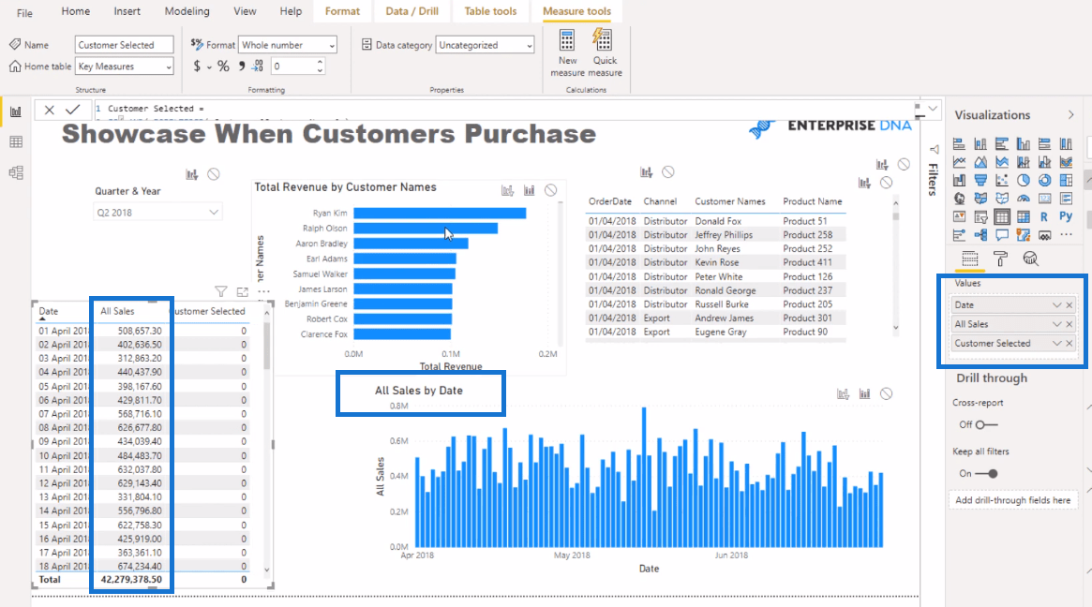This screenshot has width=1092, height=607.
Task: Select the area chart visual
Action: [x=980, y=162]
